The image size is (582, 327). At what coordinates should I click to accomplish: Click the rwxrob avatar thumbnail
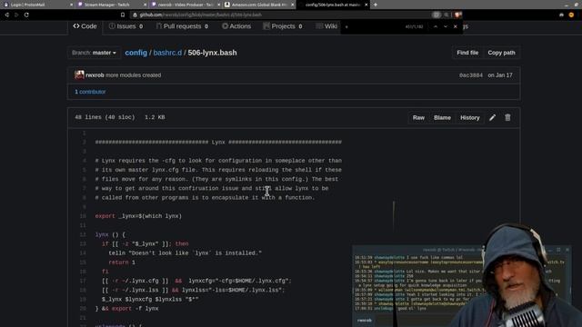coord(79,74)
